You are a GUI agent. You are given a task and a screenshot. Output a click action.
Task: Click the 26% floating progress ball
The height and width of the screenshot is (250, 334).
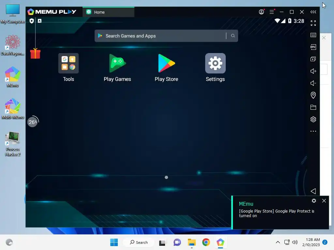click(33, 122)
